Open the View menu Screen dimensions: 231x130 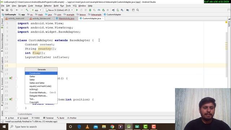(x=14, y=6)
